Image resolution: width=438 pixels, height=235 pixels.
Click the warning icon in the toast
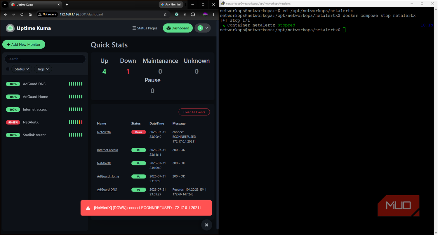(x=88, y=208)
